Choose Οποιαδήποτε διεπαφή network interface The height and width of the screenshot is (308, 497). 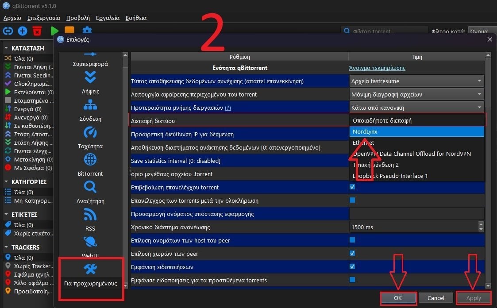click(417, 120)
